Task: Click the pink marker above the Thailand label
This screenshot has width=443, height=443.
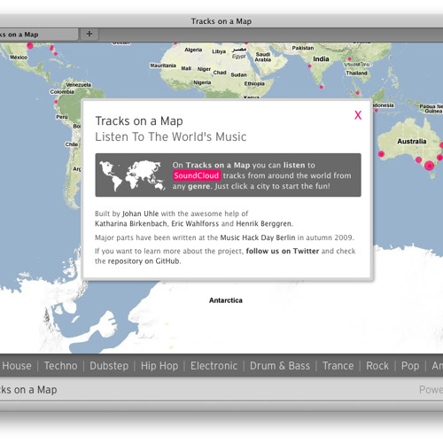Action: [349, 59]
